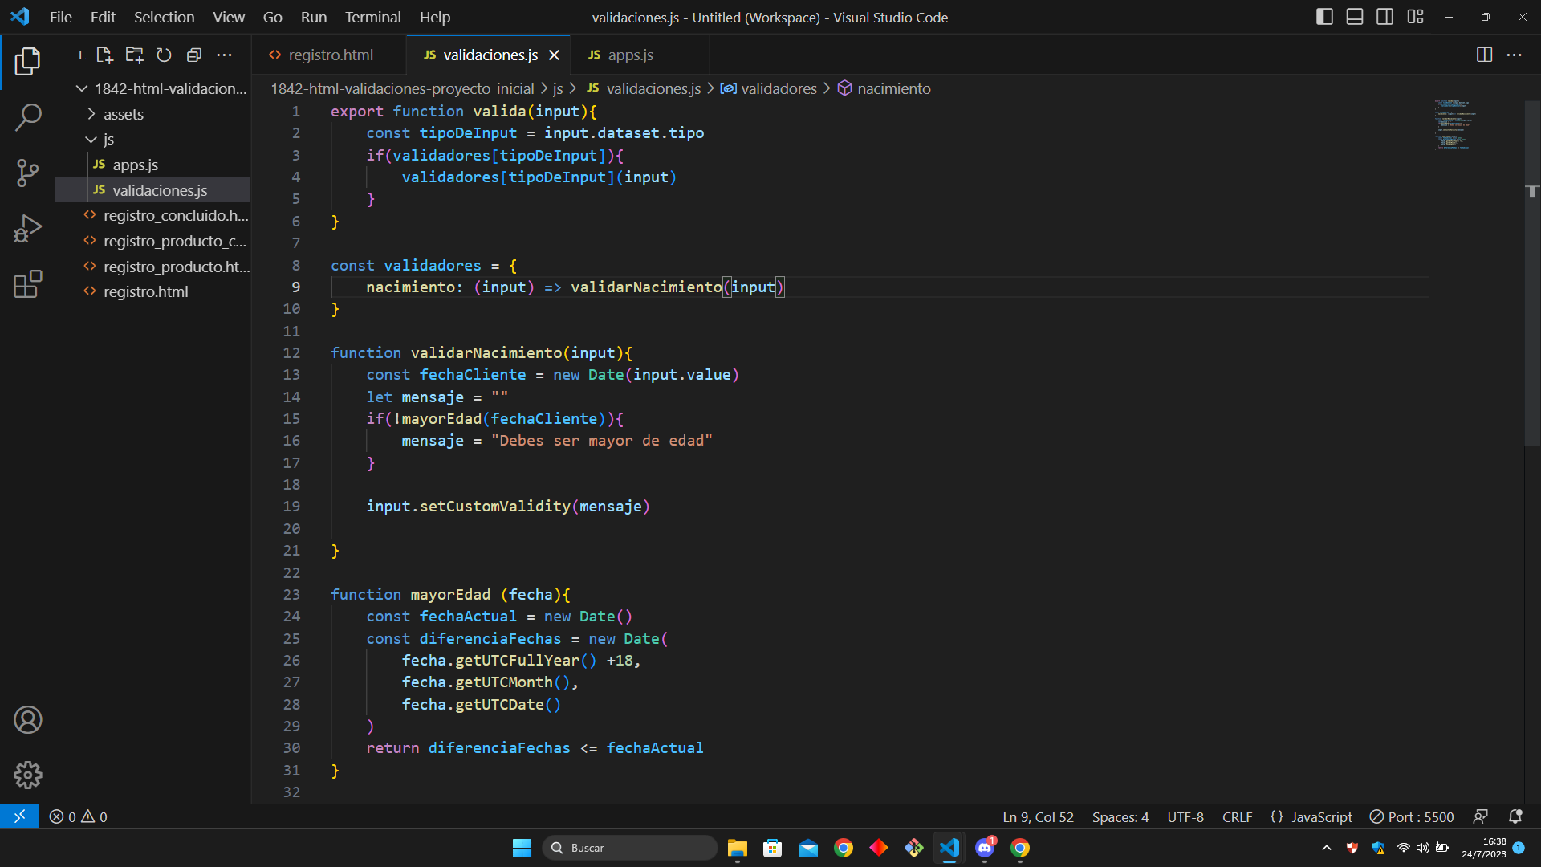This screenshot has width=1541, height=867.
Task: Open Windows Start menu
Action: point(522,848)
